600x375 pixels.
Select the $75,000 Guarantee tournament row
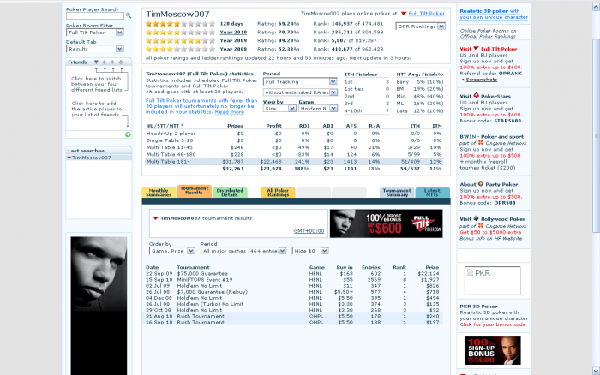point(294,273)
